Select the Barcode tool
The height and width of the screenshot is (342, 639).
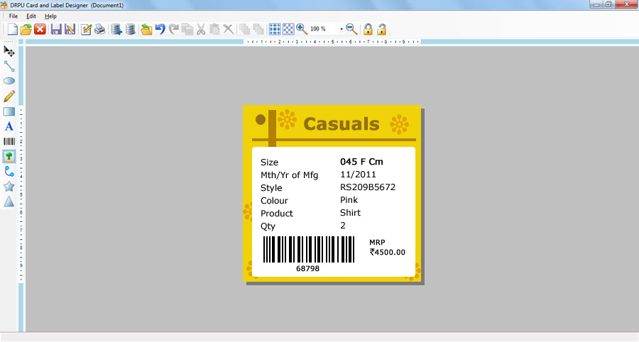[x=9, y=141]
